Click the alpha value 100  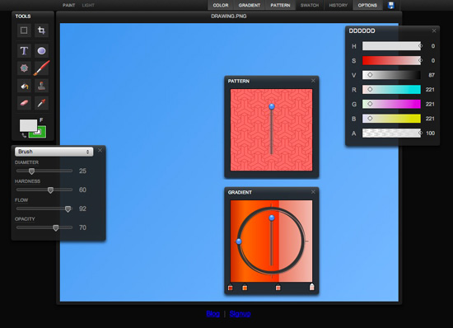[430, 134]
